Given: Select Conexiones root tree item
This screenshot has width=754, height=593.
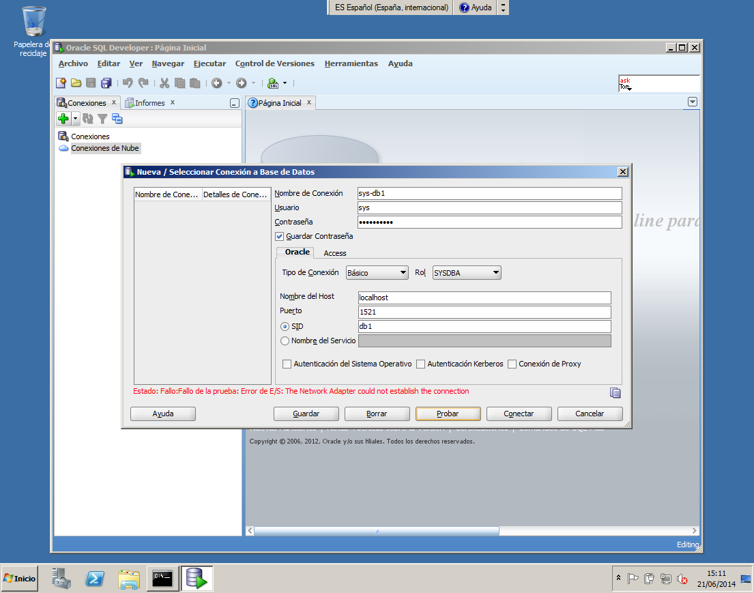Looking at the screenshot, I should [90, 136].
